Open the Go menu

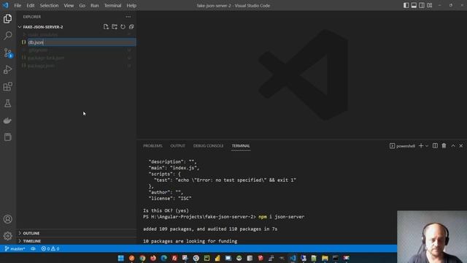pyautogui.click(x=82, y=5)
